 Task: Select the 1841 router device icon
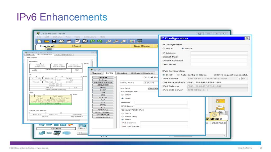coord(82,126)
